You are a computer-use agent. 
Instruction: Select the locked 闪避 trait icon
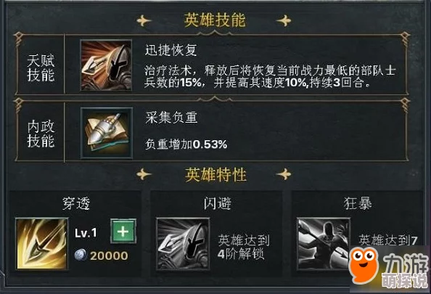183,244
